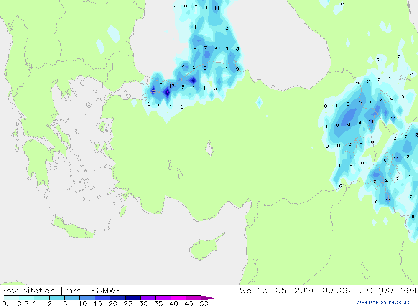The image size is (418, 306).
Task: Click the legend swatch between 15 and 20
Action: click(103, 298)
